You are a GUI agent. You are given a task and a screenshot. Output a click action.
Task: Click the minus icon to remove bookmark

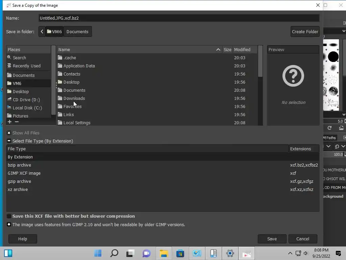point(17,122)
